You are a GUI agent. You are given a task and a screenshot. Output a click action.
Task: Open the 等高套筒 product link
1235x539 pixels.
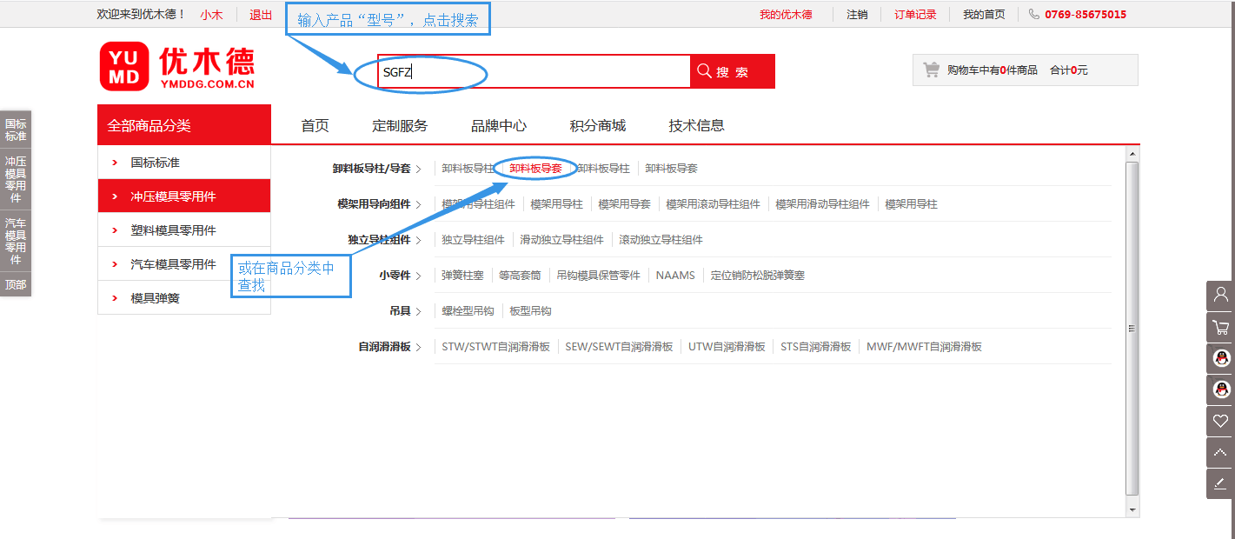coord(520,276)
